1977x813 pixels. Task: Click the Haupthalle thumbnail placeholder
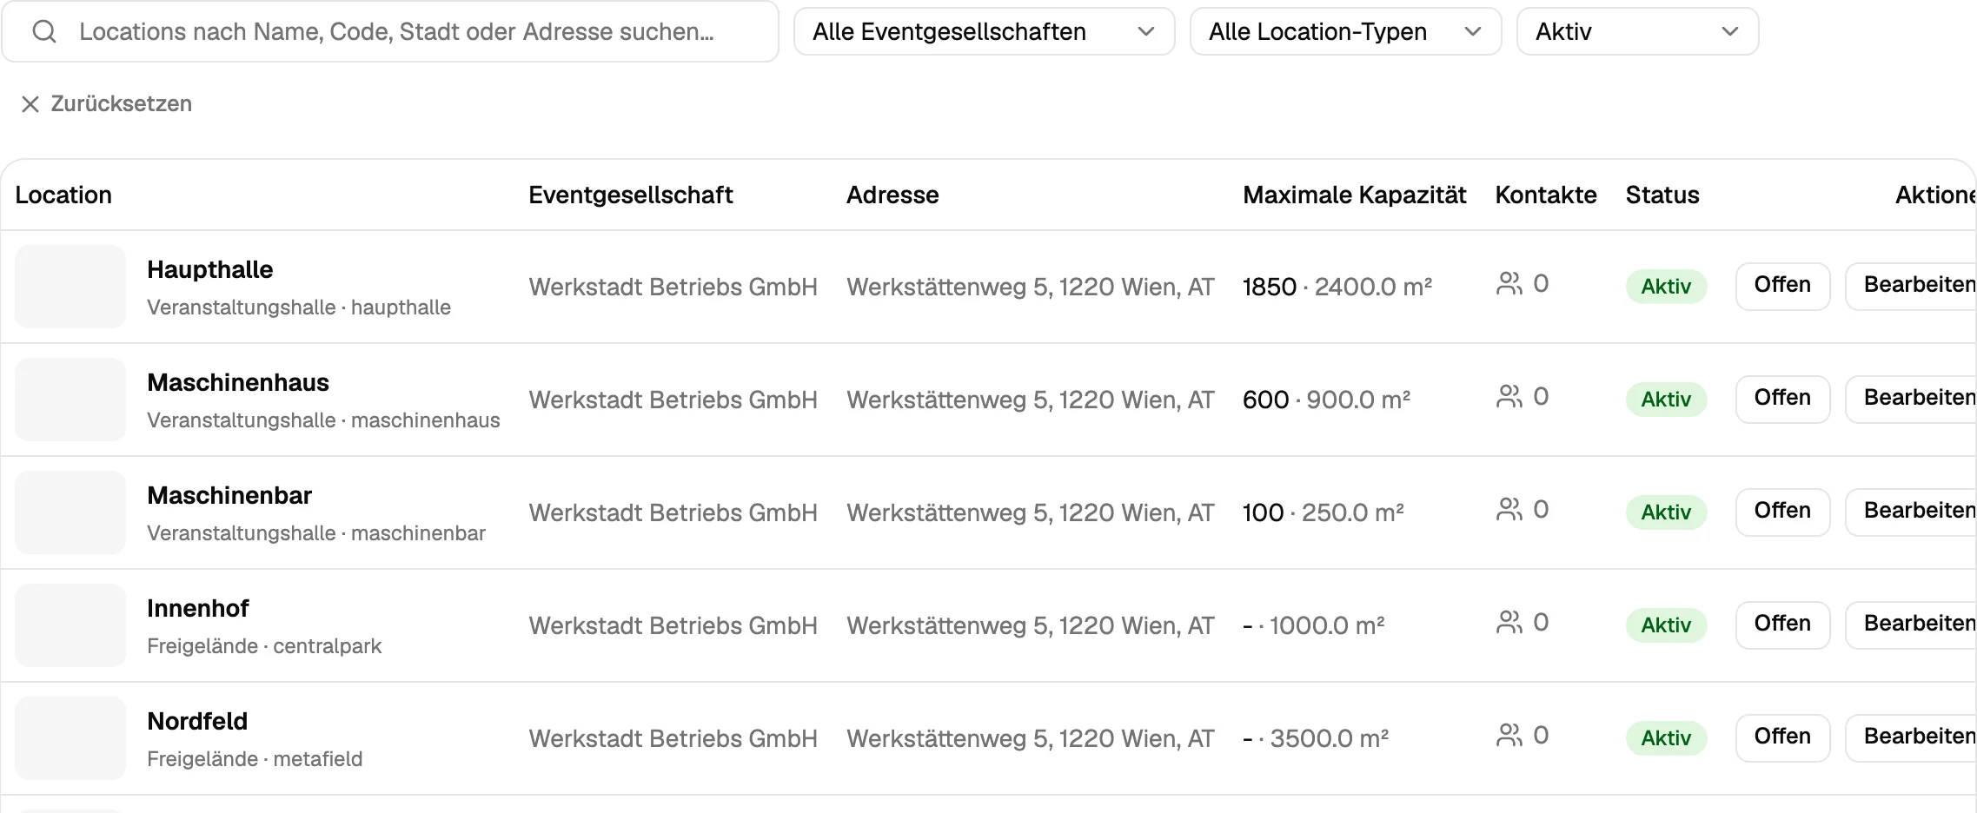(x=70, y=287)
